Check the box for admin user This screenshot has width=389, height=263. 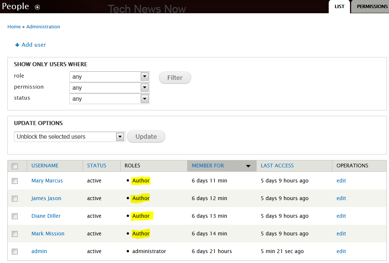pos(15,251)
